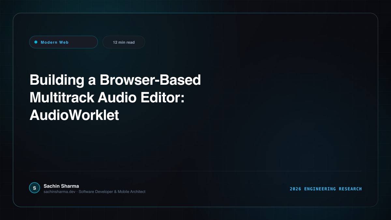Screen dimensions: 391x220
Task: Click the Building a Browser-Based Multitrack title
Action: pos(115,97)
